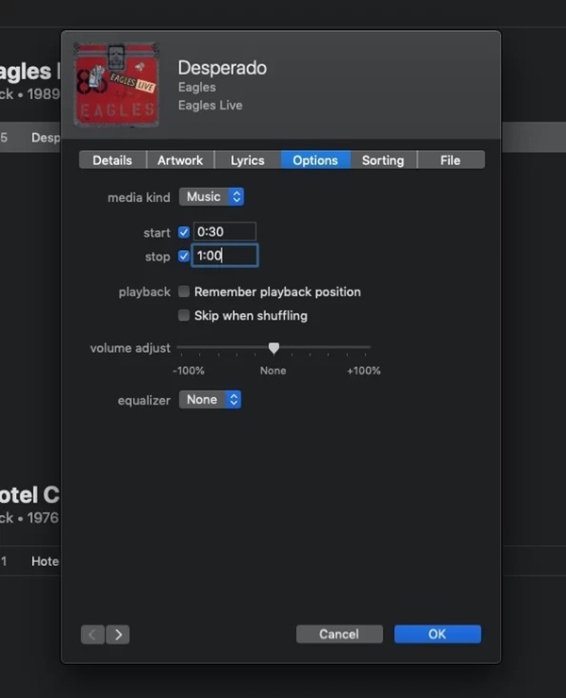Click the Eagles Live album artwork thumbnail
566x698 pixels.
116,84
